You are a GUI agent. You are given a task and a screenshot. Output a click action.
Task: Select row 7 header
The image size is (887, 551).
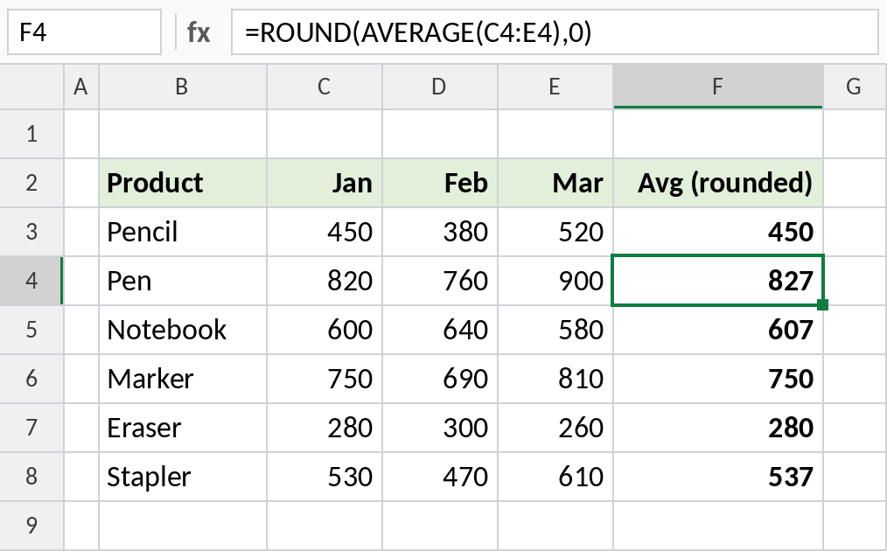(x=31, y=428)
